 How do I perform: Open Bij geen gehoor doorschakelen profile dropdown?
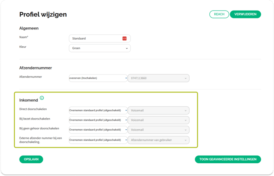point(98,130)
